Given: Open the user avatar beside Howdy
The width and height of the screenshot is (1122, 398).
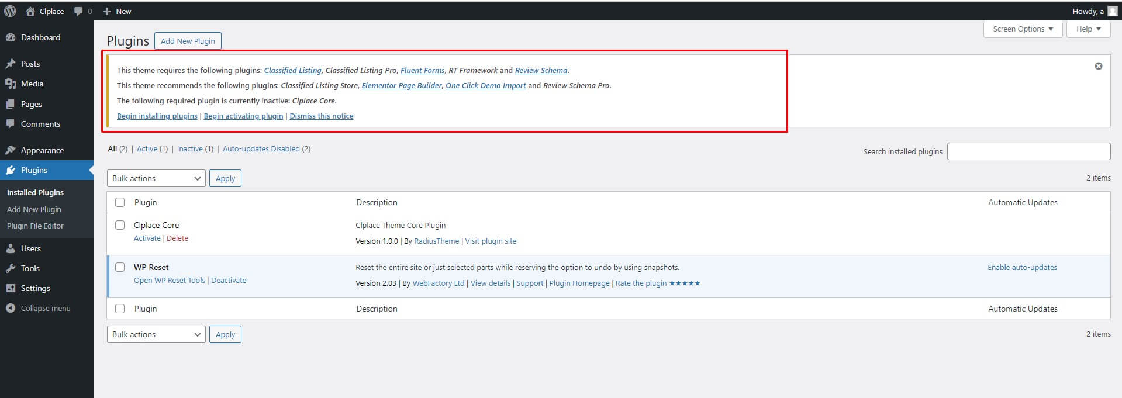Looking at the screenshot, I should [x=1112, y=11].
